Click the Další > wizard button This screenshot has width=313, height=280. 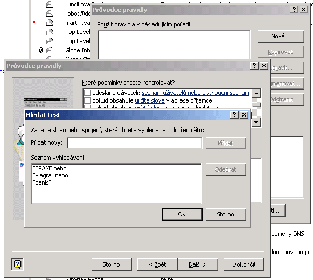coord(198,264)
